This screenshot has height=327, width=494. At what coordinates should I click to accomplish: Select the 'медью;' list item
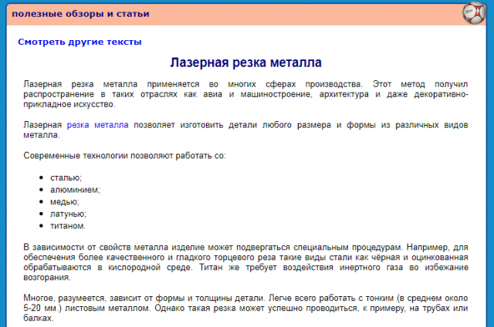(65, 202)
